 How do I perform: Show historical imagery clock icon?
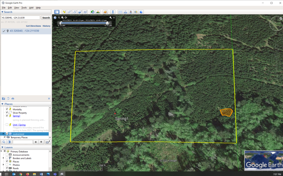[x=93, y=12]
